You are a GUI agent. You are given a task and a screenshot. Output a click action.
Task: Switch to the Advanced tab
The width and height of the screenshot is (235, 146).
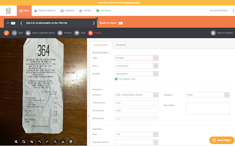tap(121, 45)
